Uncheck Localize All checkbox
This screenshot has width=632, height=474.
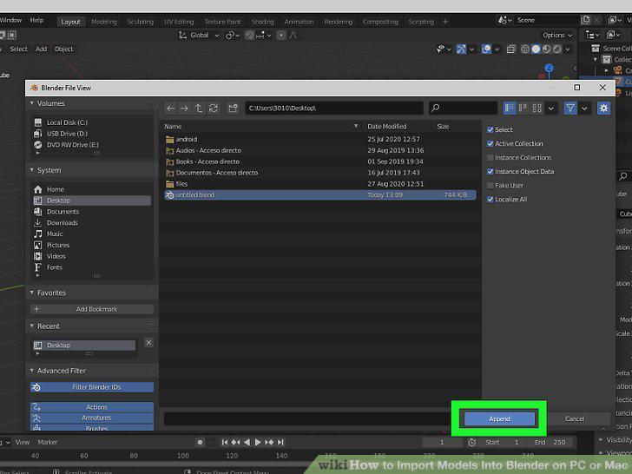tap(490, 199)
